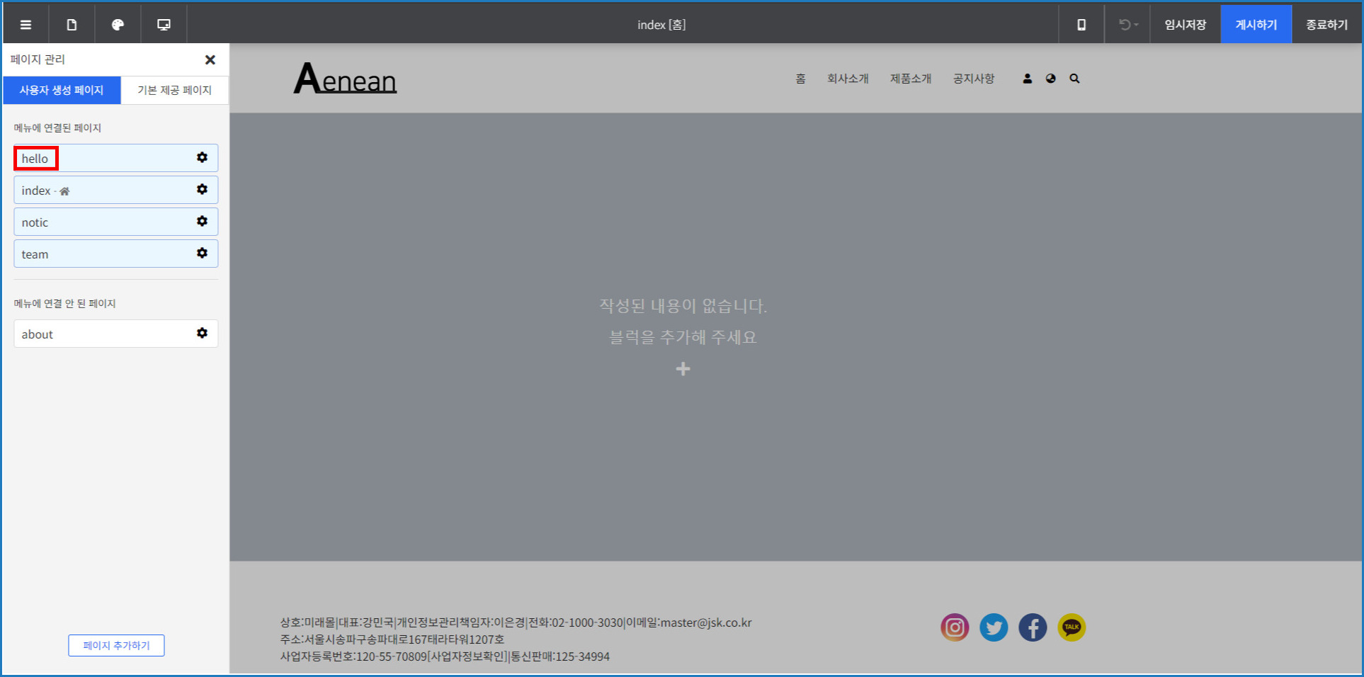
Task: Click the 페이지 추가하기 button
Action: (116, 645)
